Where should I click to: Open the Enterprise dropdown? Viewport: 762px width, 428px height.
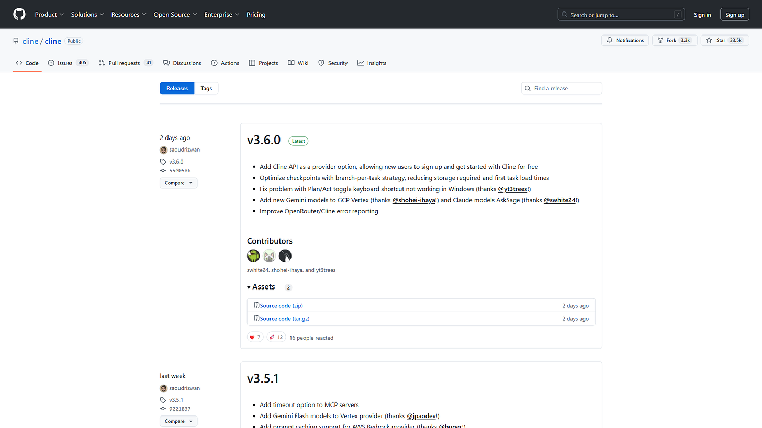click(x=222, y=15)
